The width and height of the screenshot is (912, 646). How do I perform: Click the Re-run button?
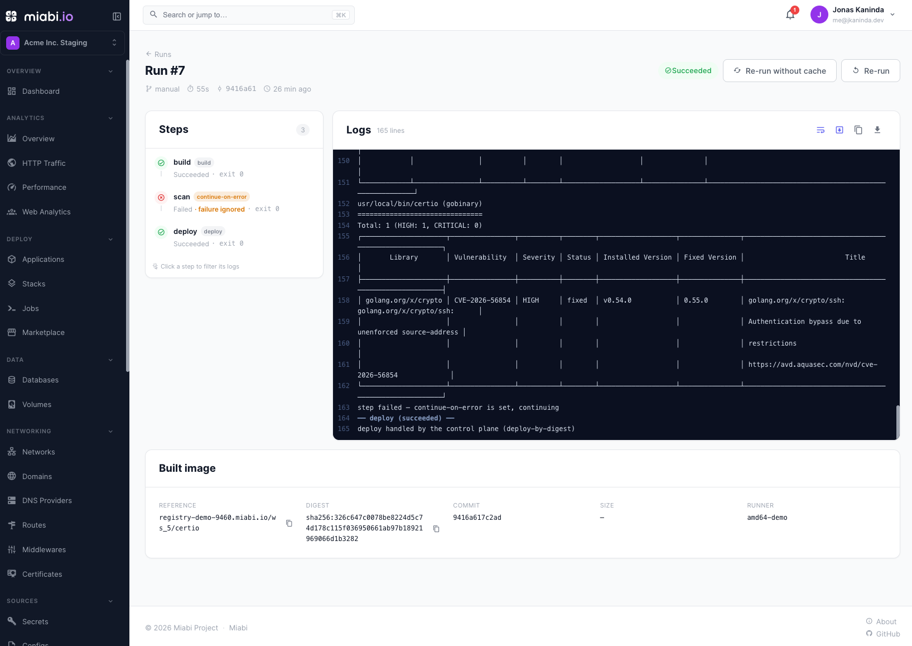870,71
